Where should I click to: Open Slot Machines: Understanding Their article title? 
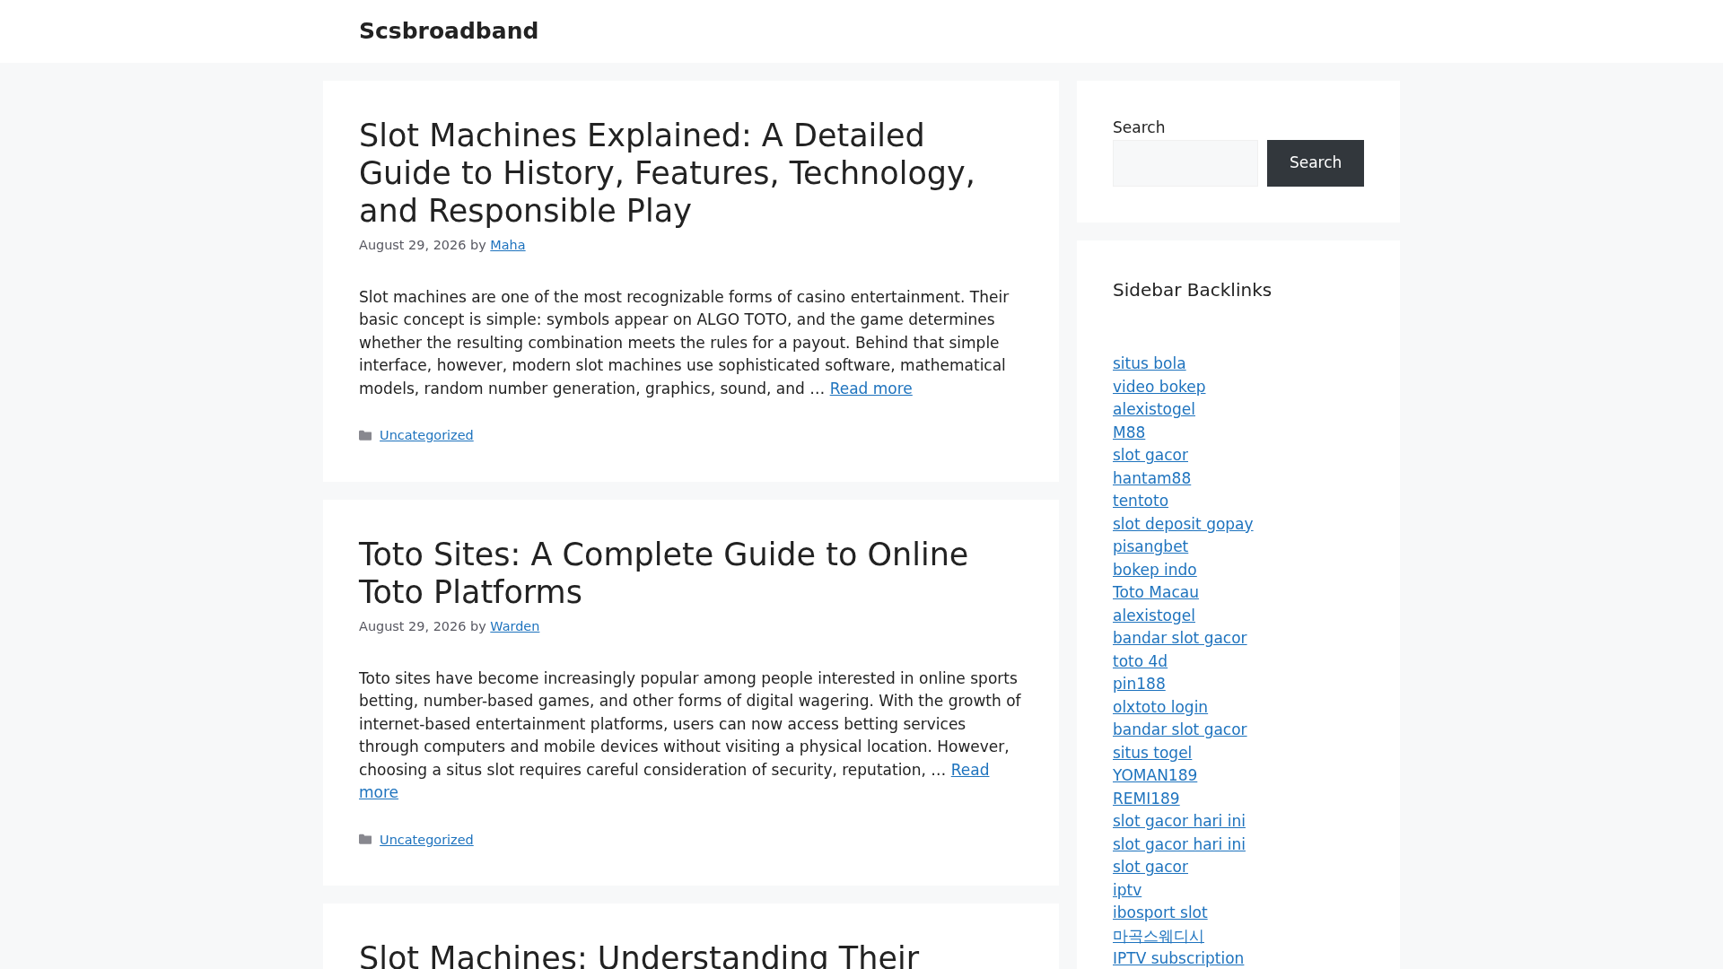tap(639, 955)
